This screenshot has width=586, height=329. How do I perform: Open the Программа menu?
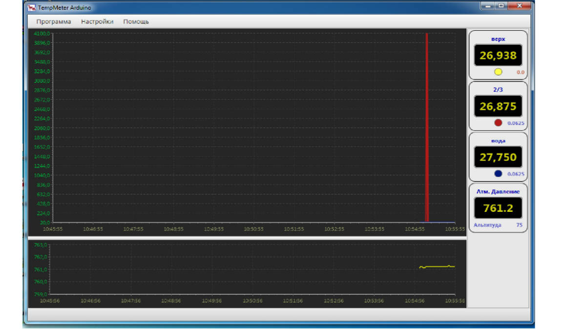54,21
